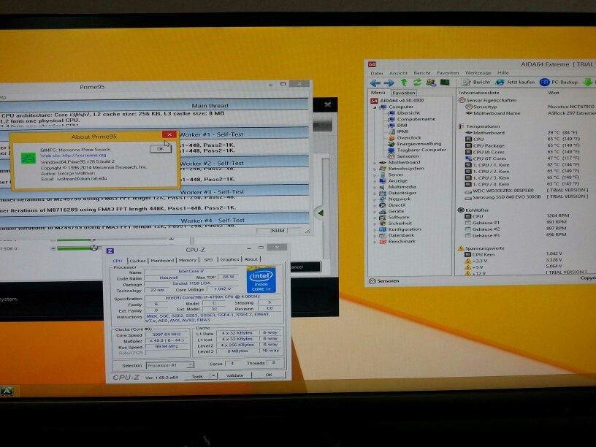Screen dimensions: 596x447
Task: Select Overclock in AIDA64 tree
Action: (405, 137)
